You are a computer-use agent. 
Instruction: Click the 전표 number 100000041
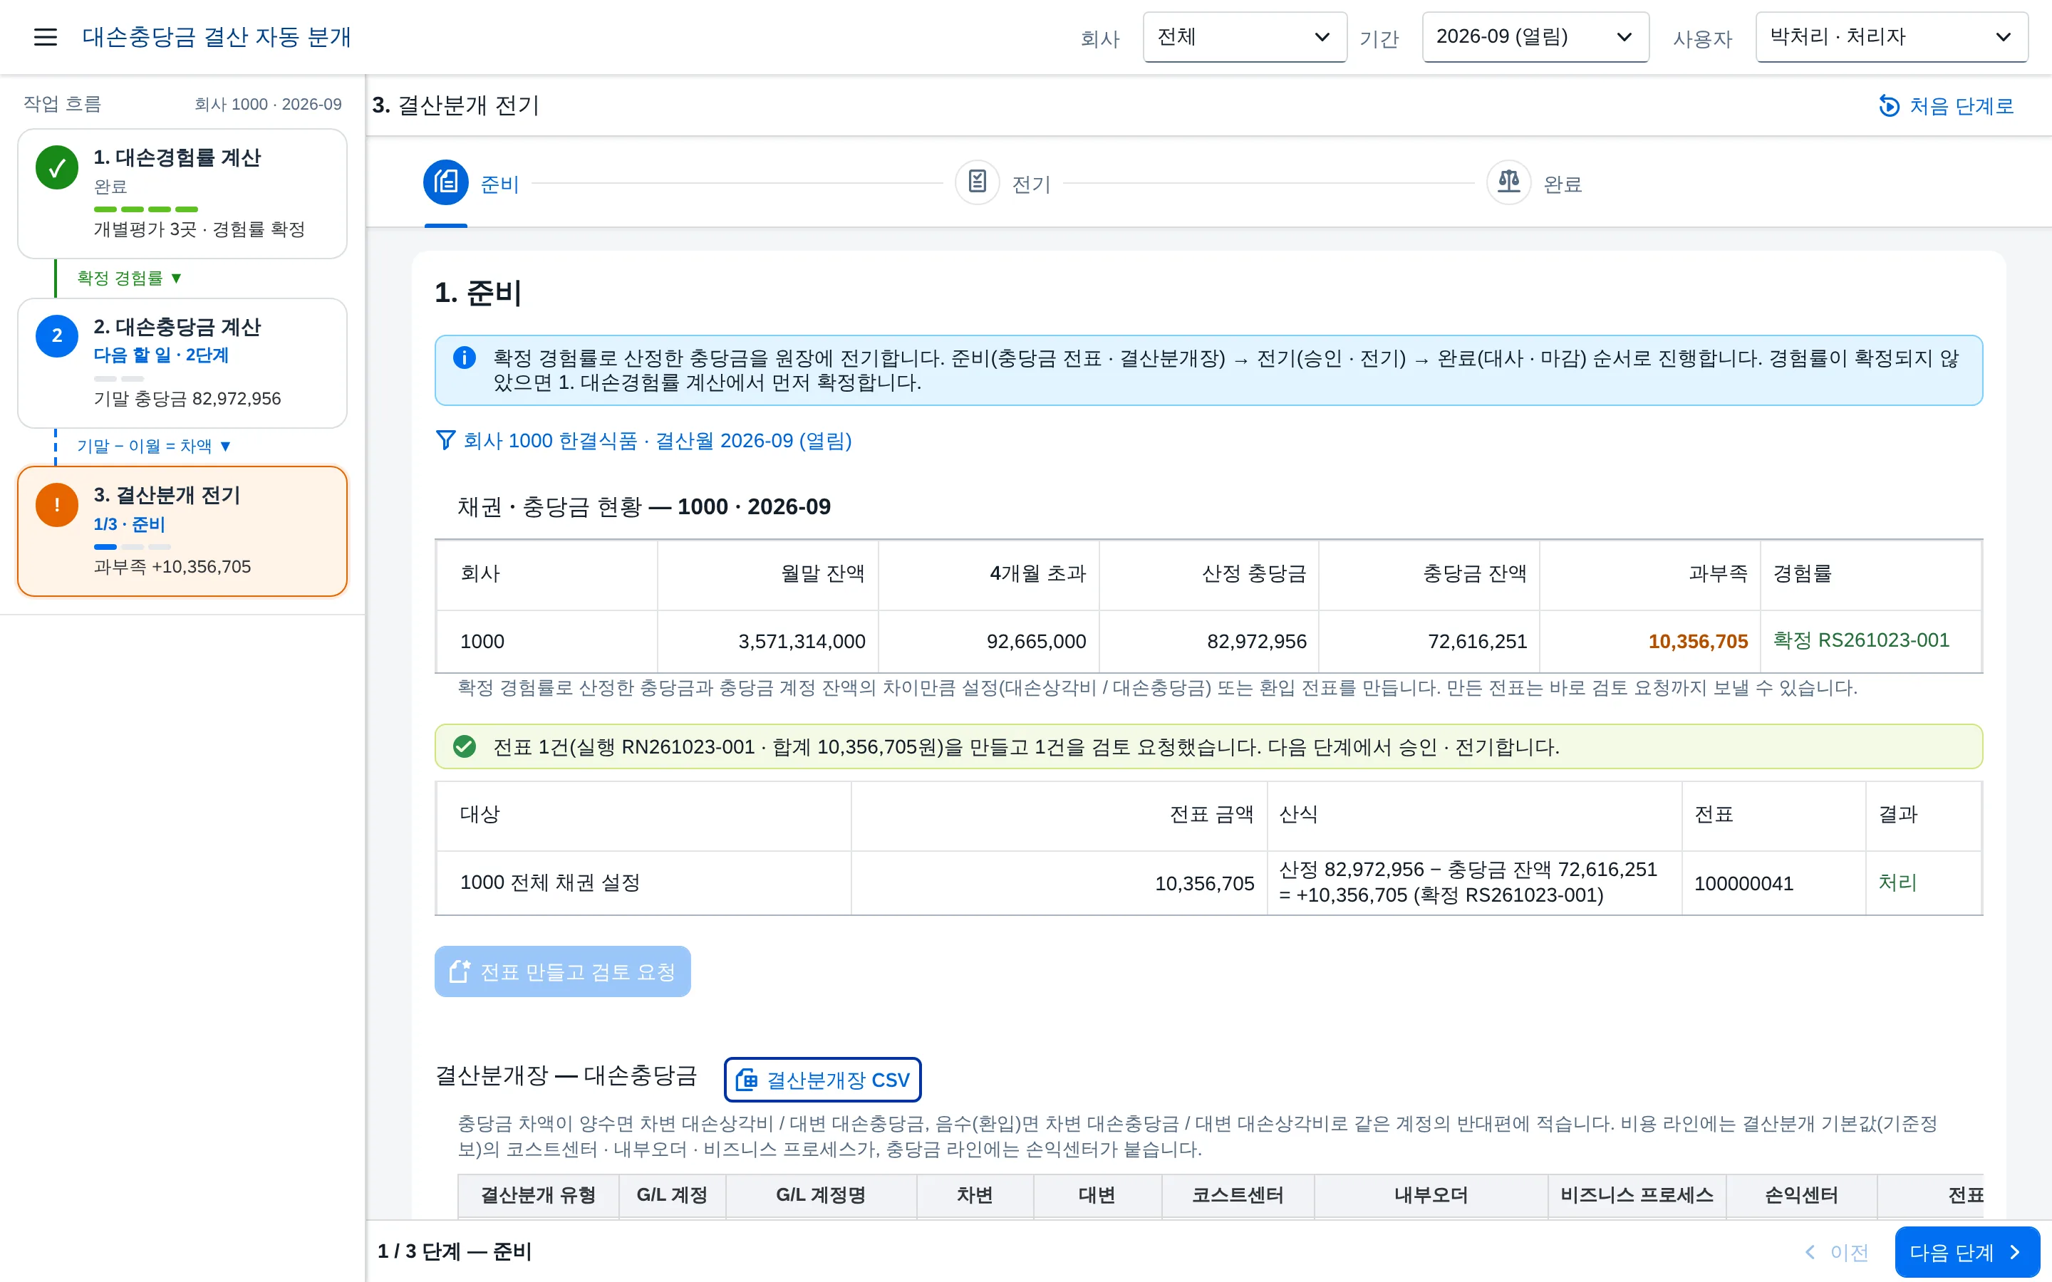[x=1743, y=882]
